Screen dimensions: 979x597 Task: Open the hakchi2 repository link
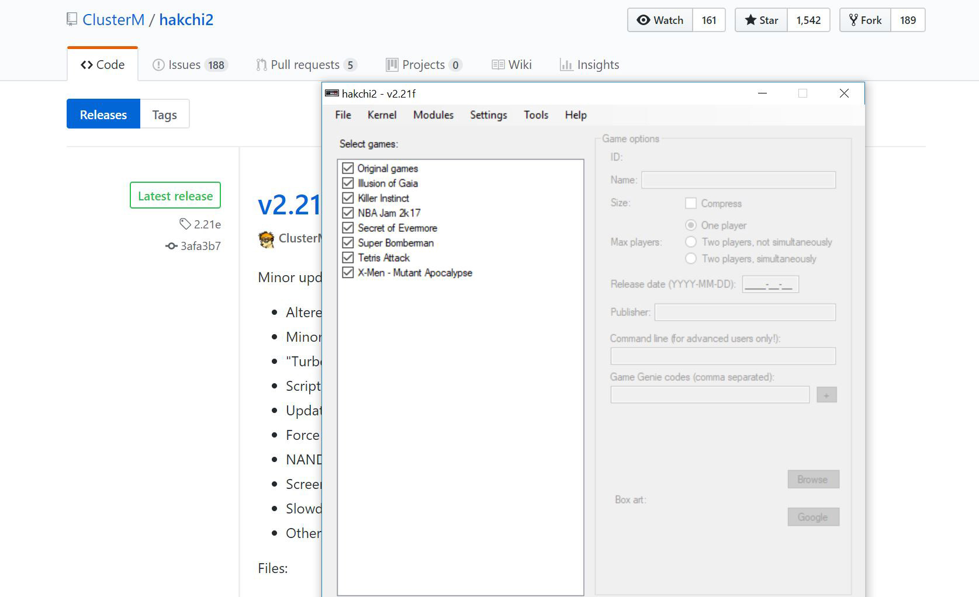186,20
